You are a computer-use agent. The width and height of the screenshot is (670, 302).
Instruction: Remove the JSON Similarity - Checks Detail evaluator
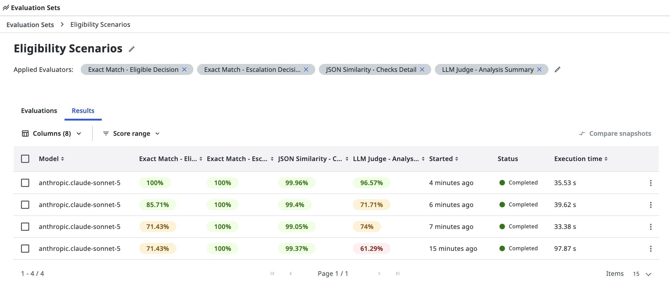click(422, 69)
